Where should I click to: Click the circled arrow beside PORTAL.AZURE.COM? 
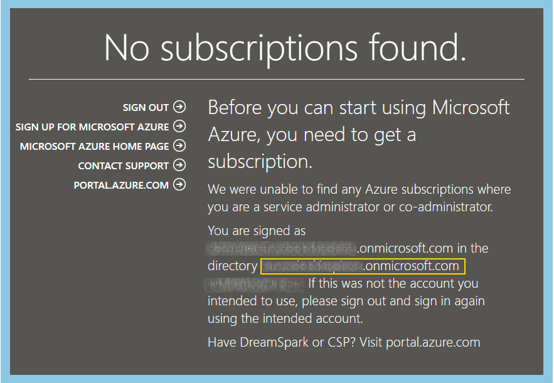coord(179,184)
